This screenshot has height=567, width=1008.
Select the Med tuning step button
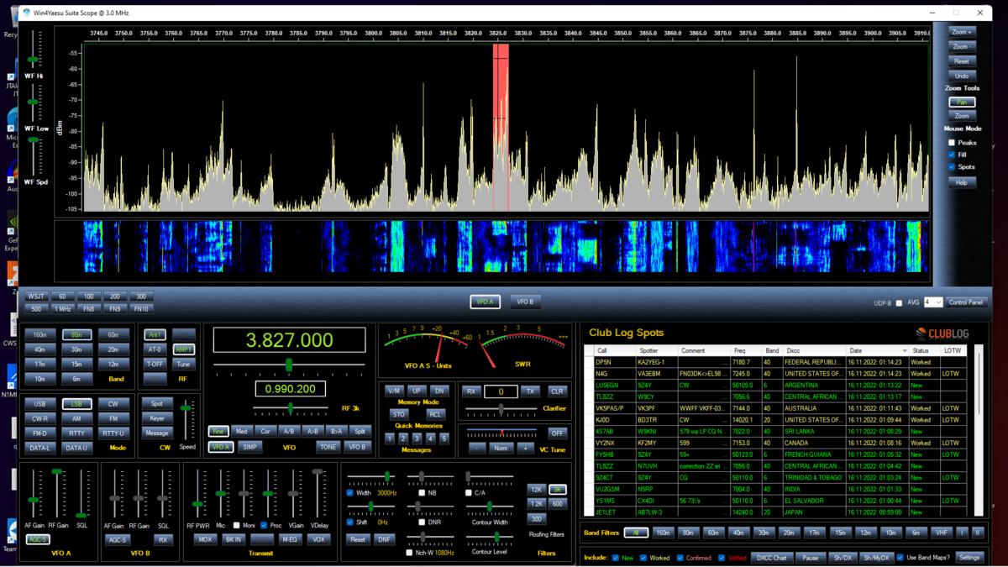242,432
